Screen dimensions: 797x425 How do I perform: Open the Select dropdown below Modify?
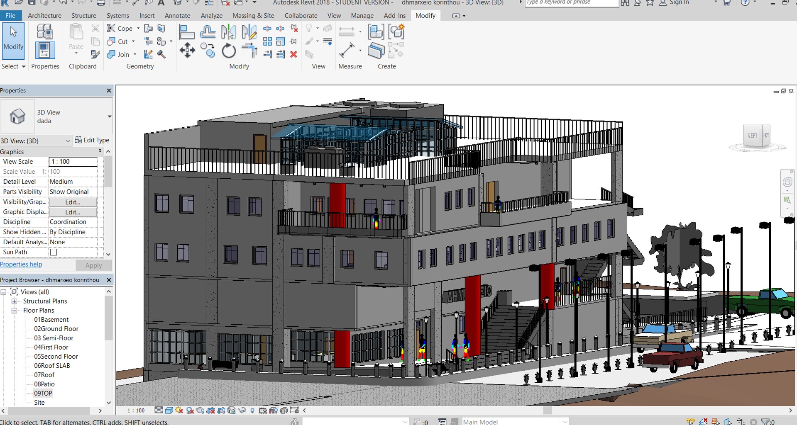point(13,66)
